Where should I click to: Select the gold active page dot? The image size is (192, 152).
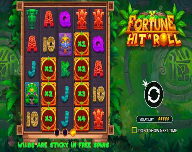73,133
